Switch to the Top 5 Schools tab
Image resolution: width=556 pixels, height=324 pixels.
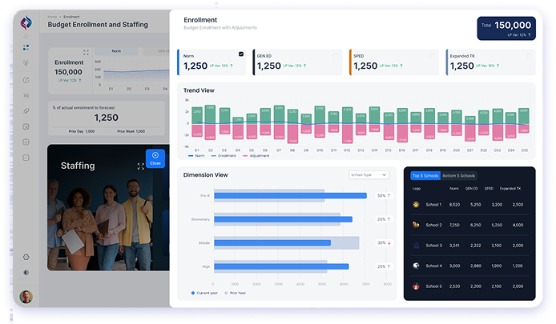point(424,175)
